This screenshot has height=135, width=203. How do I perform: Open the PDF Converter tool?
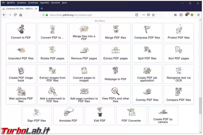[x=131, y=116]
